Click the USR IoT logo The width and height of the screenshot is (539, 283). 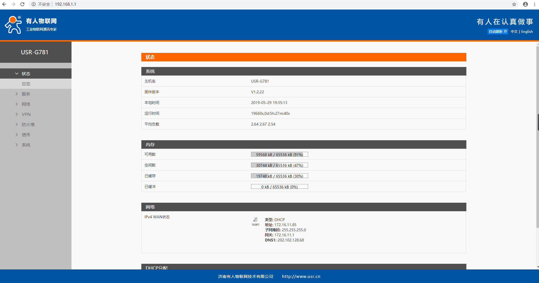pos(31,25)
